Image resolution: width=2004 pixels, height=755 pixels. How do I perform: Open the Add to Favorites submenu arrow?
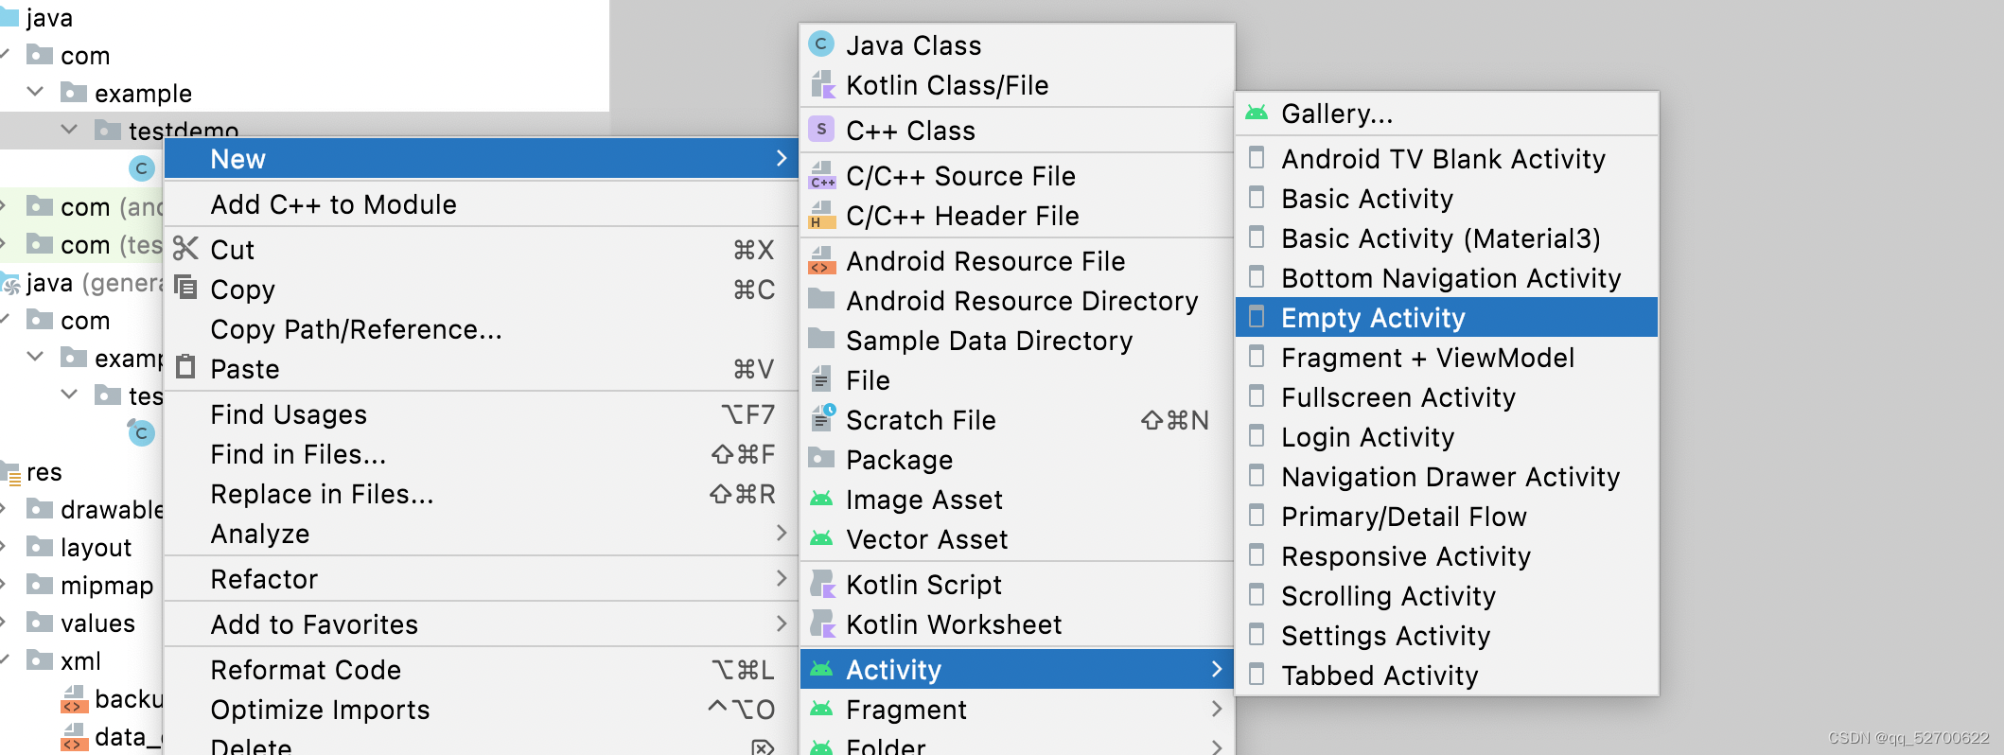click(x=782, y=623)
